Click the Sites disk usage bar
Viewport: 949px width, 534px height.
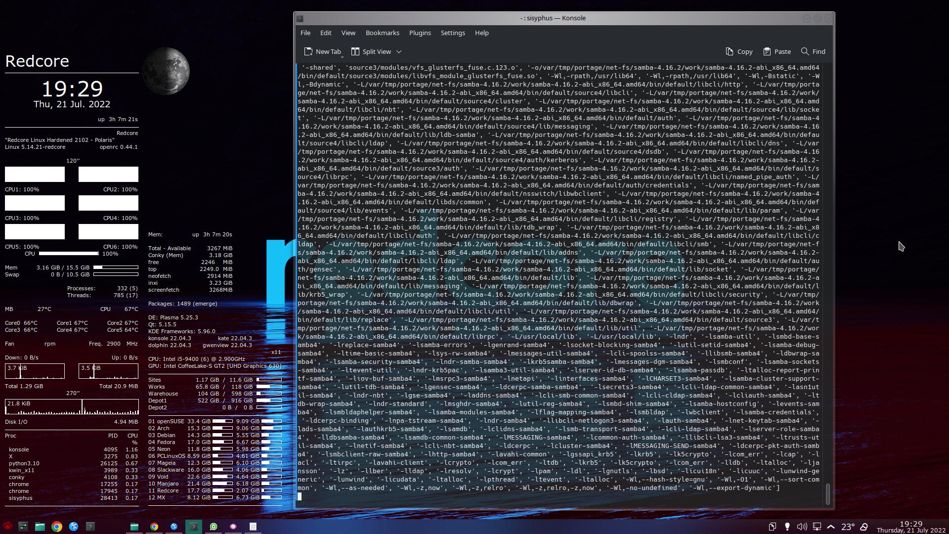click(269, 380)
